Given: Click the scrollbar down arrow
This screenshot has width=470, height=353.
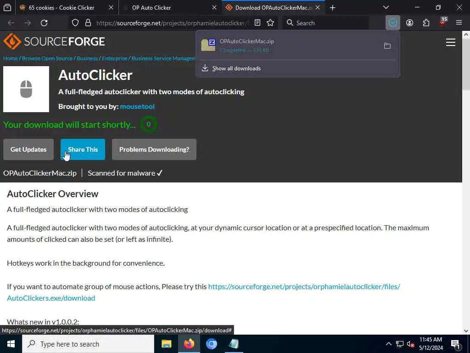Looking at the screenshot, I should [466, 331].
